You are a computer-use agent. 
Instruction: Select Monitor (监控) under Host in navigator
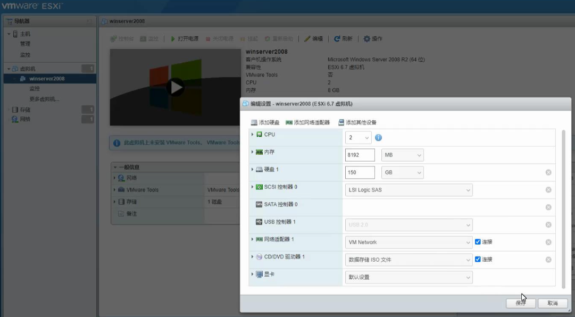pyautogui.click(x=26, y=55)
